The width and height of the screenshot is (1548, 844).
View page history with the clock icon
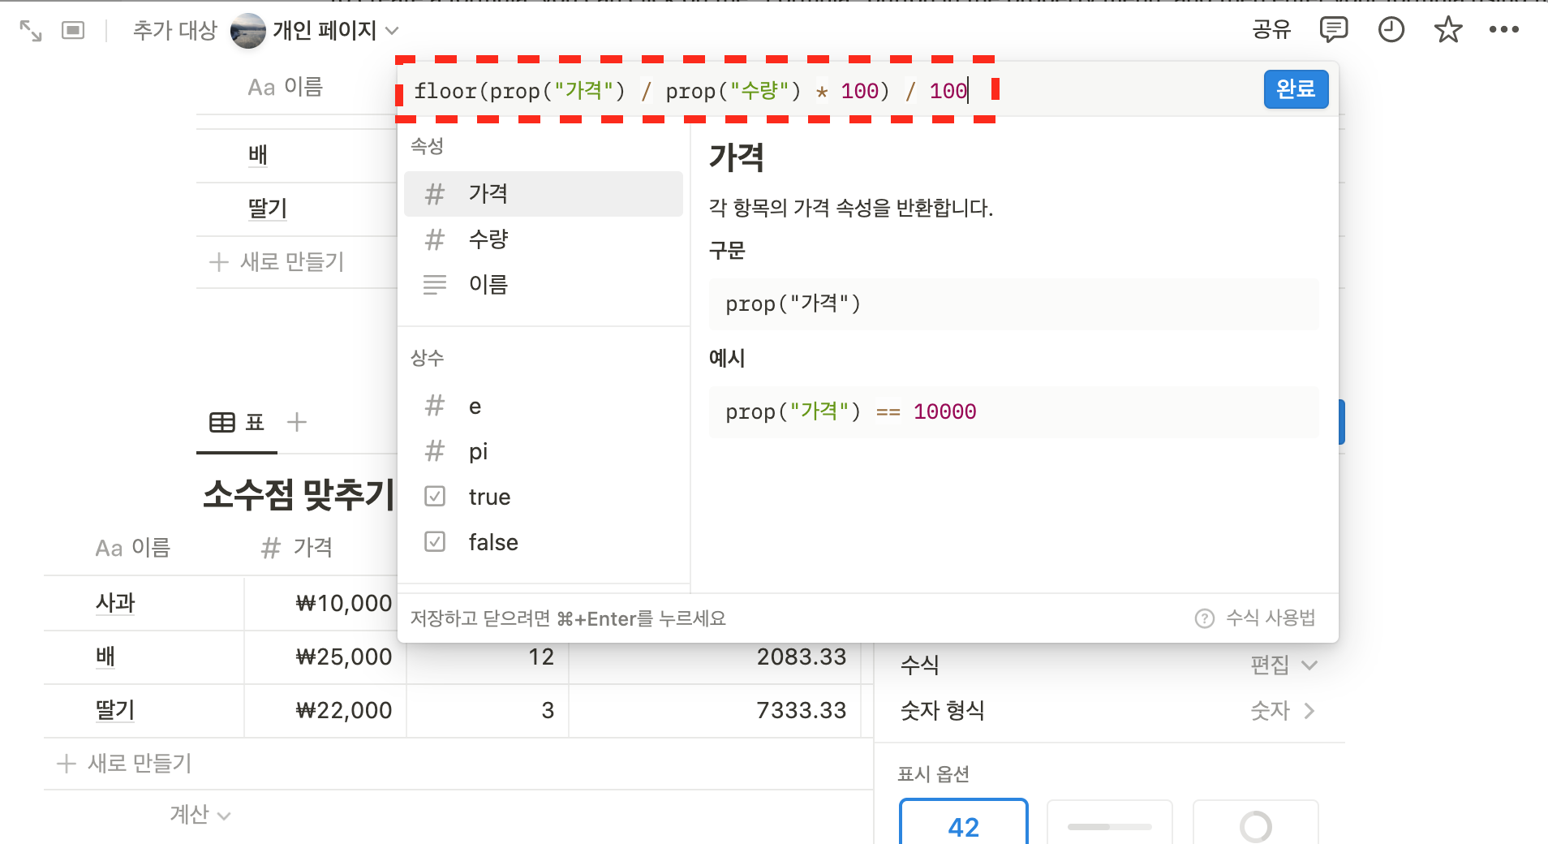tap(1391, 29)
